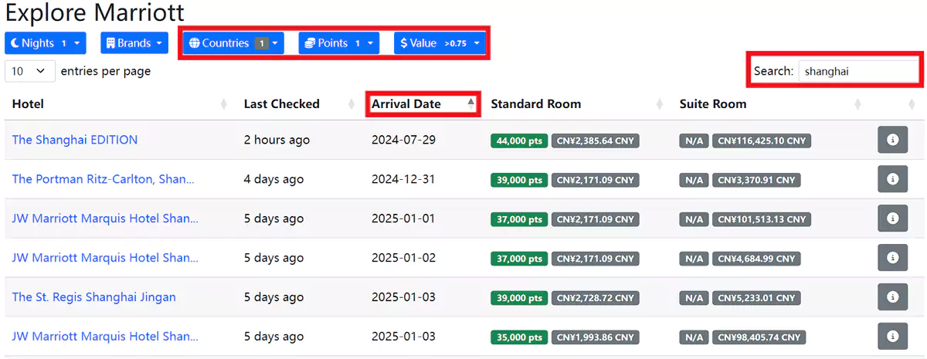Sort by Last Checked column header
927x359 pixels.
point(281,103)
